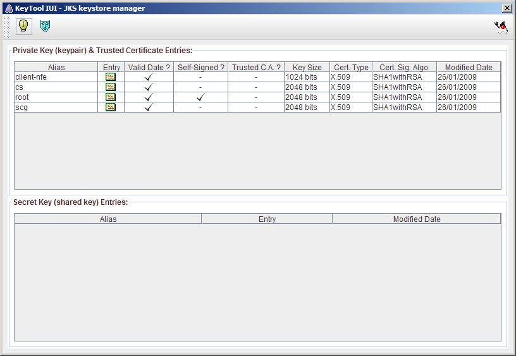Click the entry icon for root
The height and width of the screenshot is (356, 516).
(x=111, y=97)
